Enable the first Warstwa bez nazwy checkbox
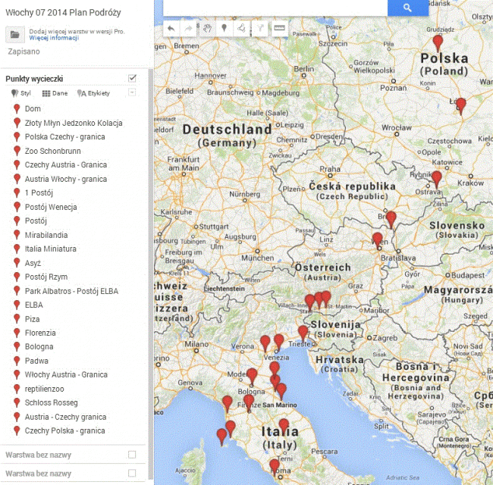 tap(132, 455)
